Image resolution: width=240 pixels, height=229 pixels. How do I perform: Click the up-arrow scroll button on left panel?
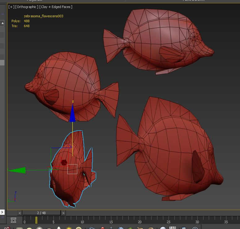pyautogui.click(x=2, y=23)
